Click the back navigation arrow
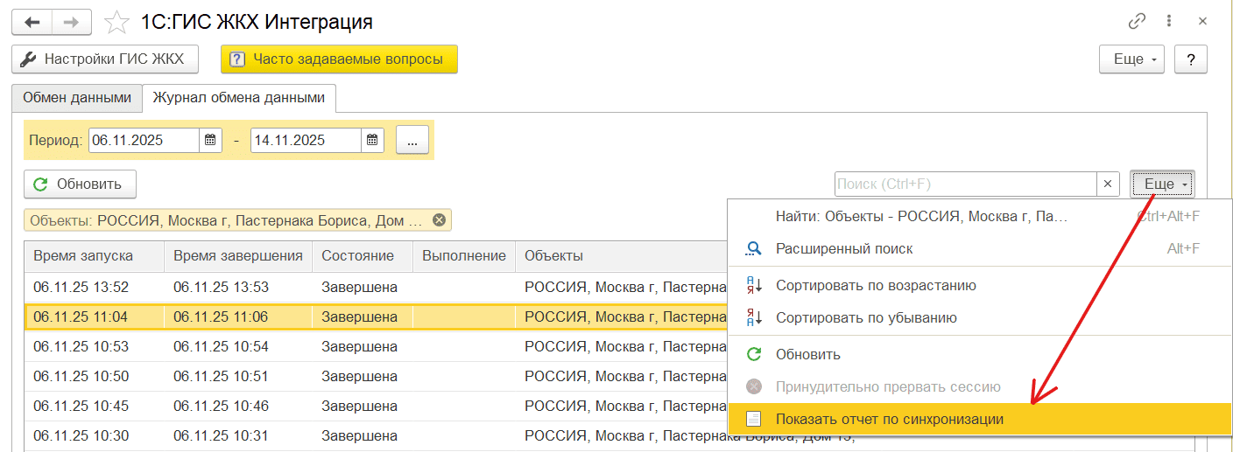The image size is (1233, 452). [x=32, y=22]
